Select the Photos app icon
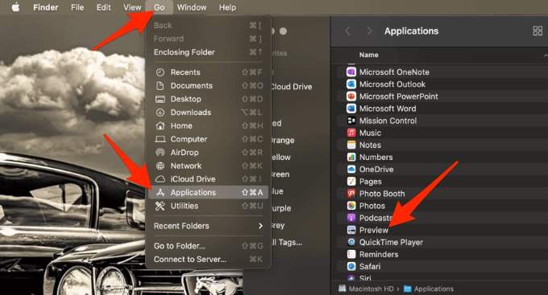The height and width of the screenshot is (295, 548). tap(351, 206)
